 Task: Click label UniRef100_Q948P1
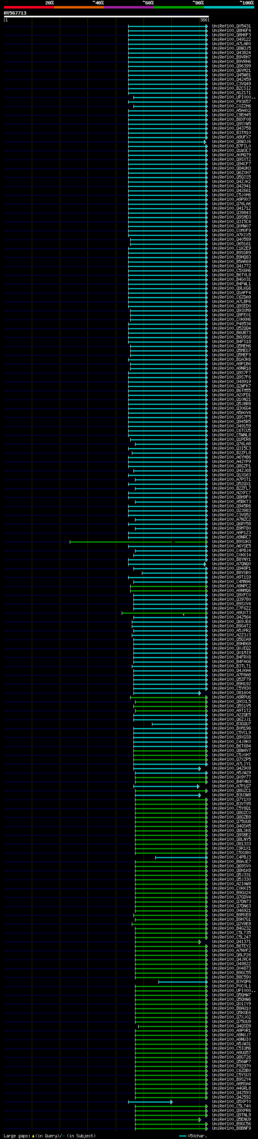(x=231, y=568)
